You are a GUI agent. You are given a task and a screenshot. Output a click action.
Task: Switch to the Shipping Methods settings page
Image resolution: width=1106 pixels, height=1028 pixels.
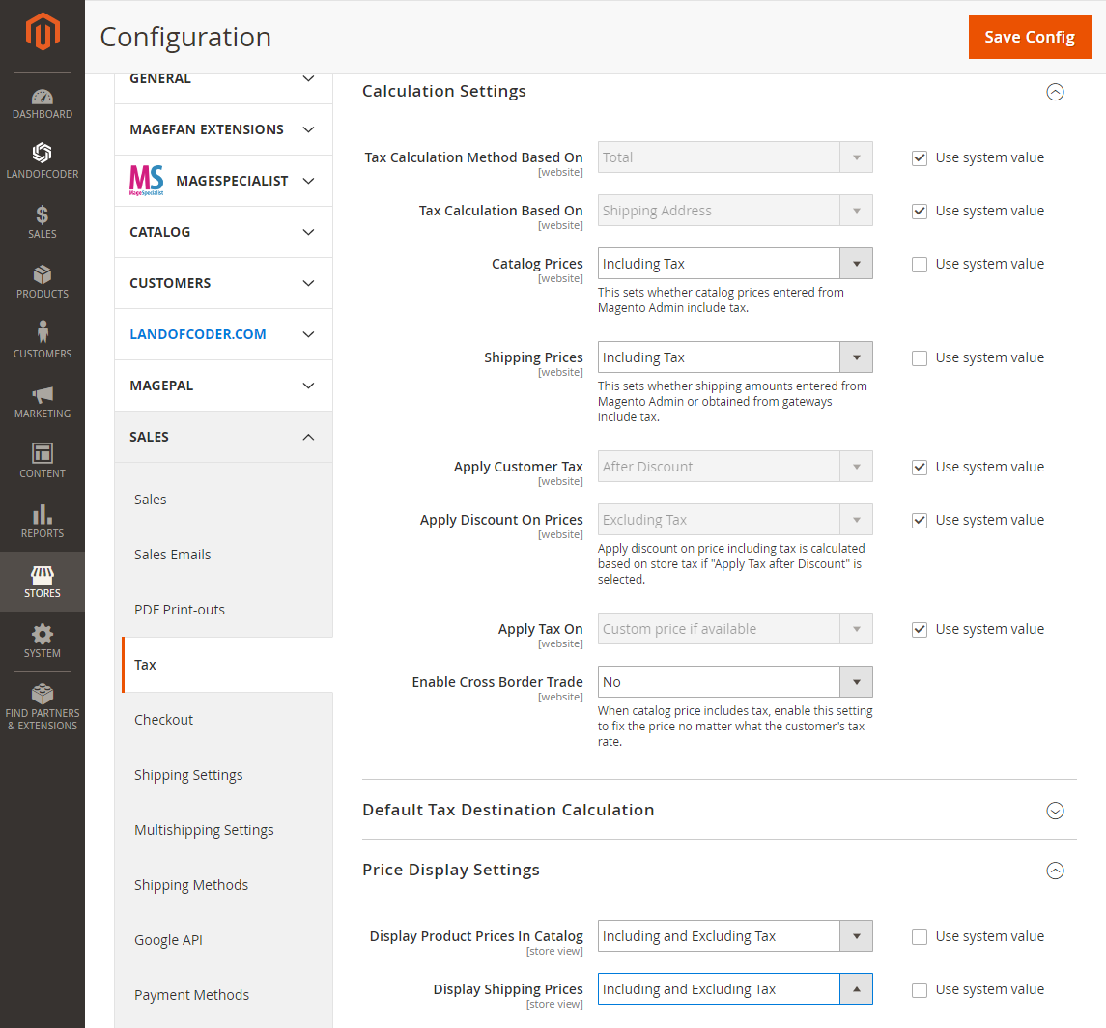[191, 884]
